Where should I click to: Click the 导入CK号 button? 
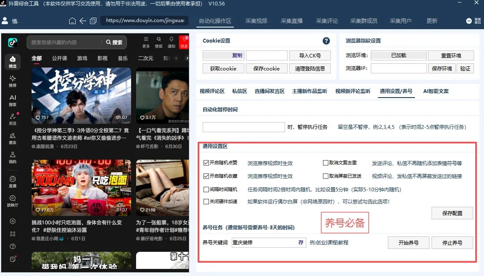[310, 55]
